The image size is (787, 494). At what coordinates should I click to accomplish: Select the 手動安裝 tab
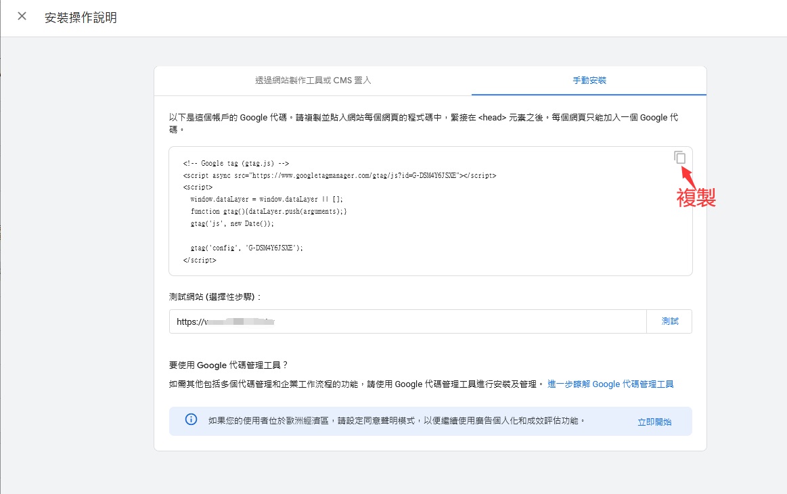pos(589,81)
